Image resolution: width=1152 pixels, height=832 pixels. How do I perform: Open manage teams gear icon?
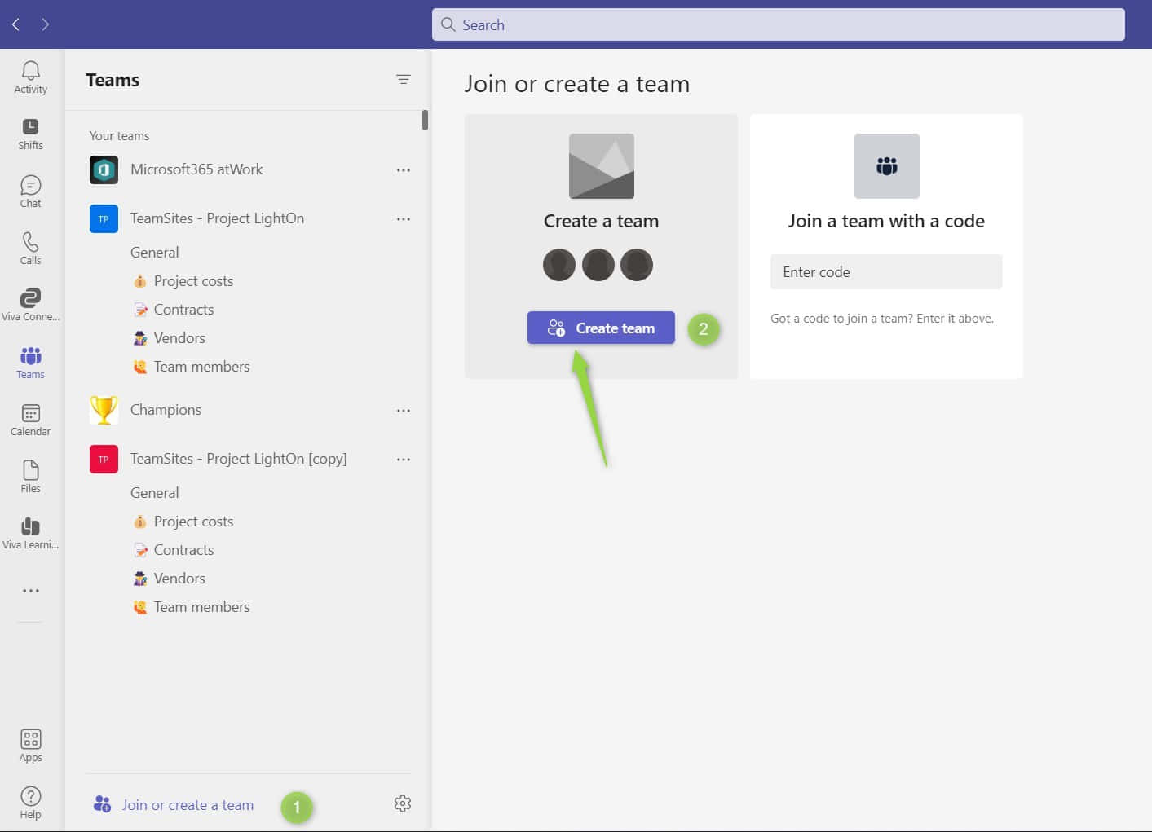(x=403, y=803)
